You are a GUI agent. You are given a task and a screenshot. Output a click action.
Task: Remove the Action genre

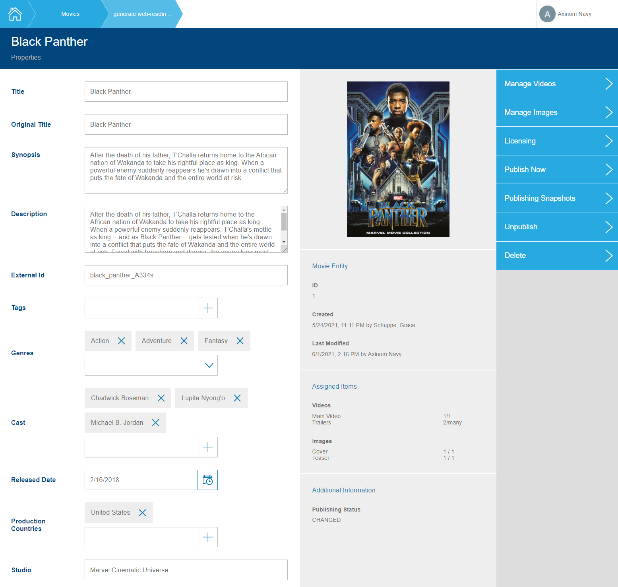pos(122,341)
